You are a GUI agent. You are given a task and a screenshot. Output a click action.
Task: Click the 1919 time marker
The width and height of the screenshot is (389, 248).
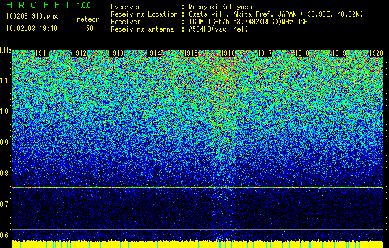point(339,53)
